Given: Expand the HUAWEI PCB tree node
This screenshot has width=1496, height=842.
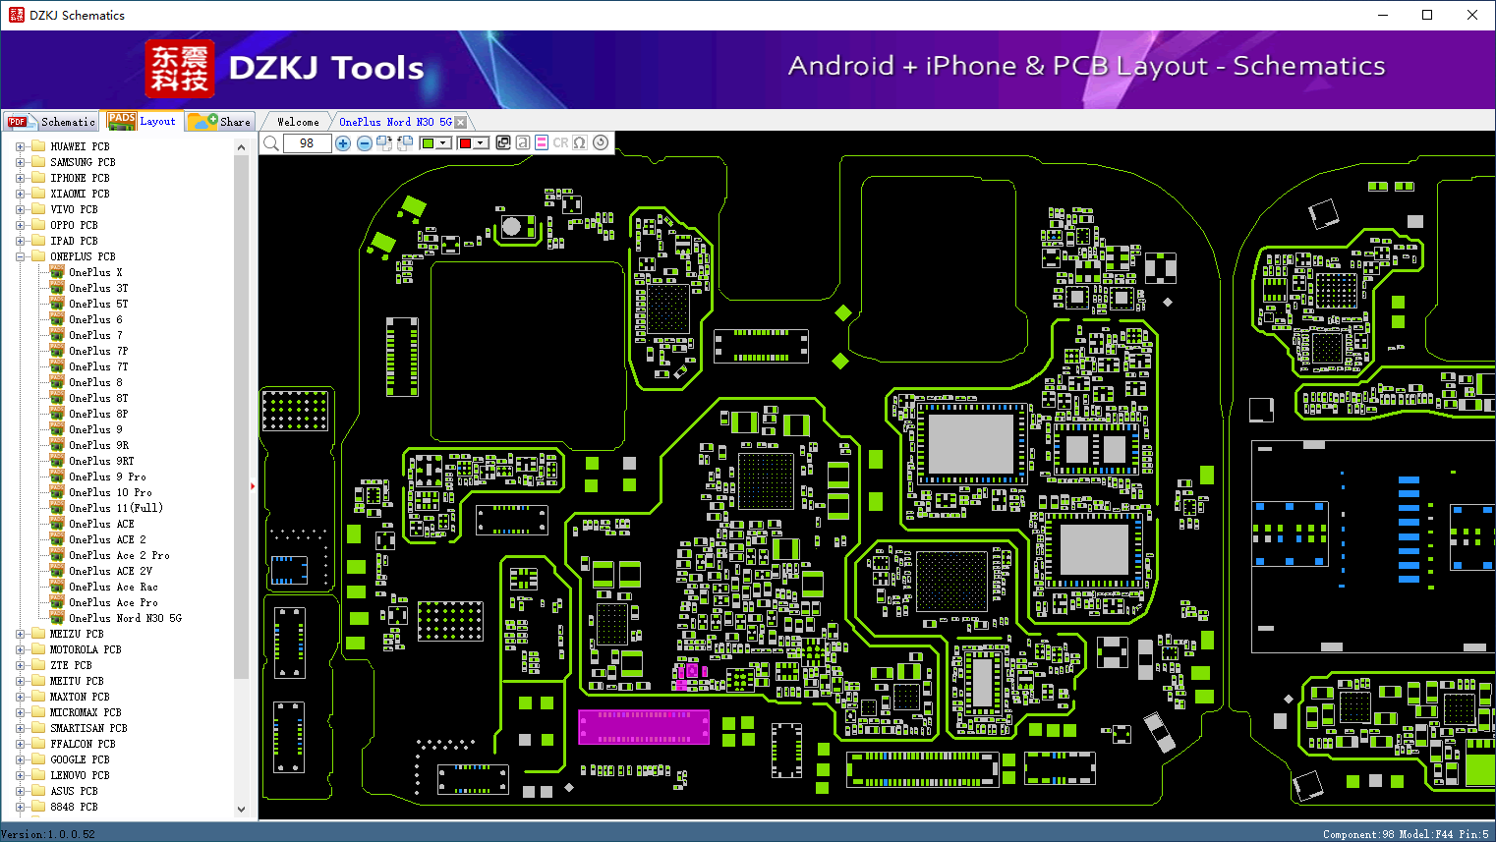Looking at the screenshot, I should 20,146.
